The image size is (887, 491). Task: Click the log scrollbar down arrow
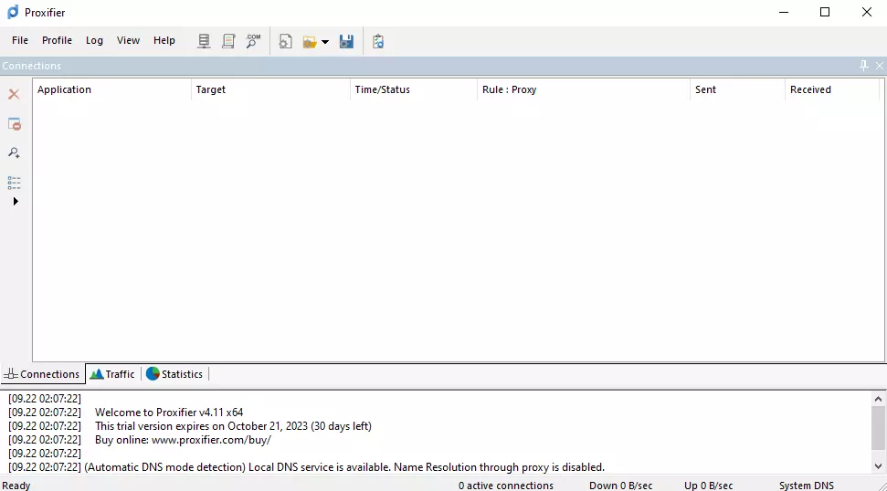tap(878, 466)
